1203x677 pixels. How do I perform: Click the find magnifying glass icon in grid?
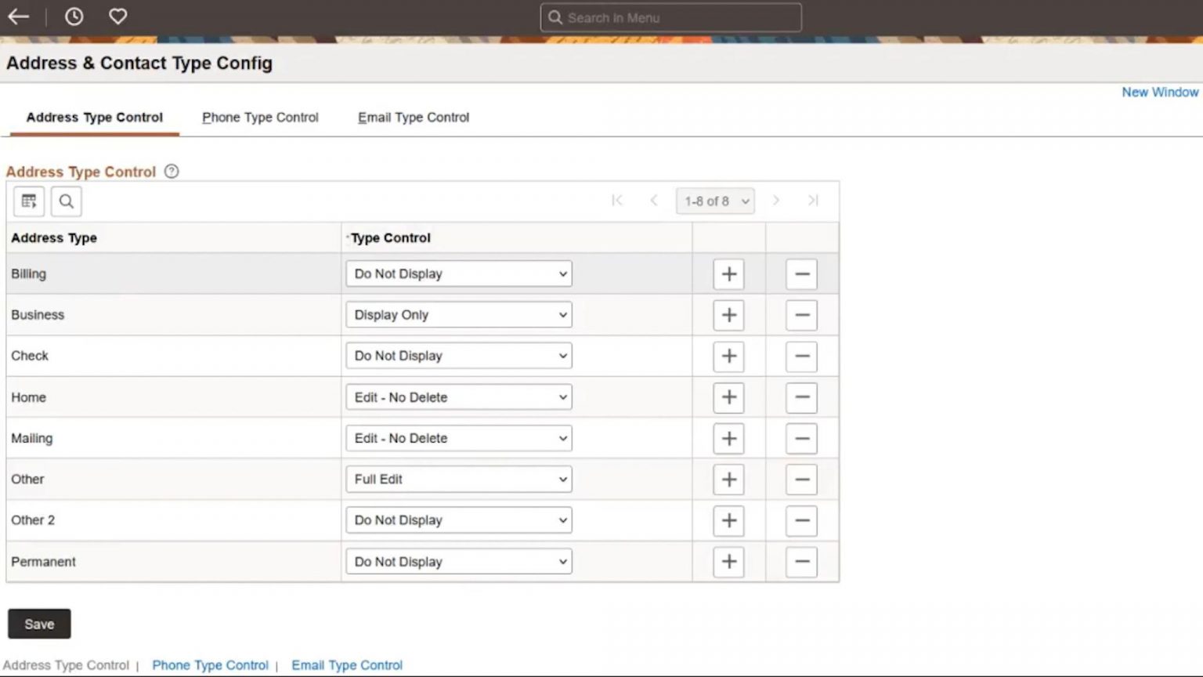(66, 201)
